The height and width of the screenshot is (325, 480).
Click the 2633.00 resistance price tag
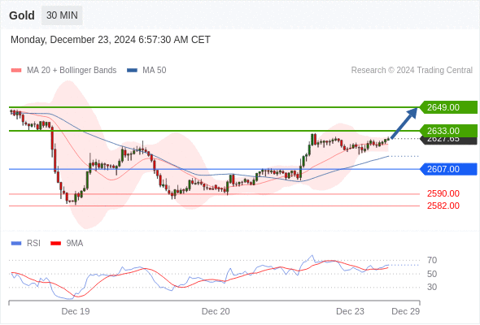point(448,131)
